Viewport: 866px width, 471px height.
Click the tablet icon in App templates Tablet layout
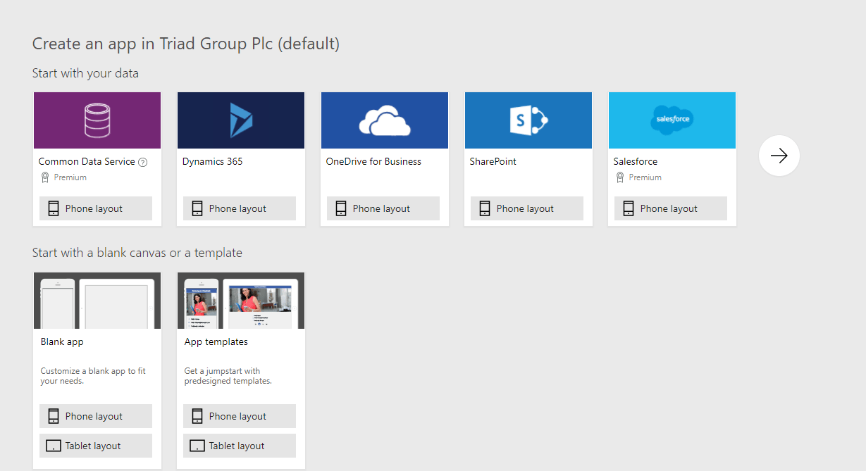pos(197,446)
